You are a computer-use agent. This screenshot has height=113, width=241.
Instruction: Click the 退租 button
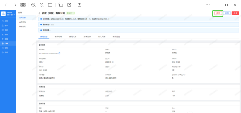(x=218, y=13)
